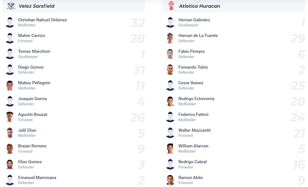The width and height of the screenshot is (308, 187).
Task: Open Christian Nahuel Ordonez's player name
Action: coord(42,20)
